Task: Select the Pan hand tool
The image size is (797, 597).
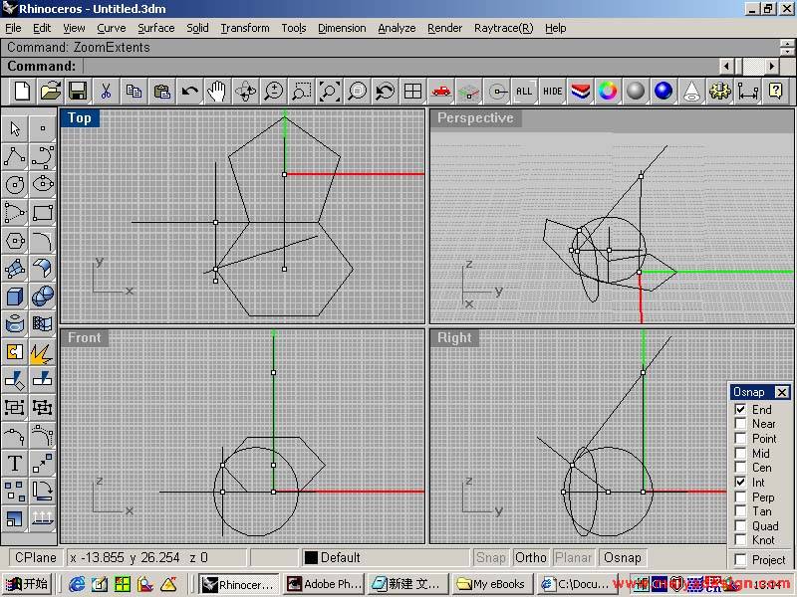Action: tap(217, 92)
